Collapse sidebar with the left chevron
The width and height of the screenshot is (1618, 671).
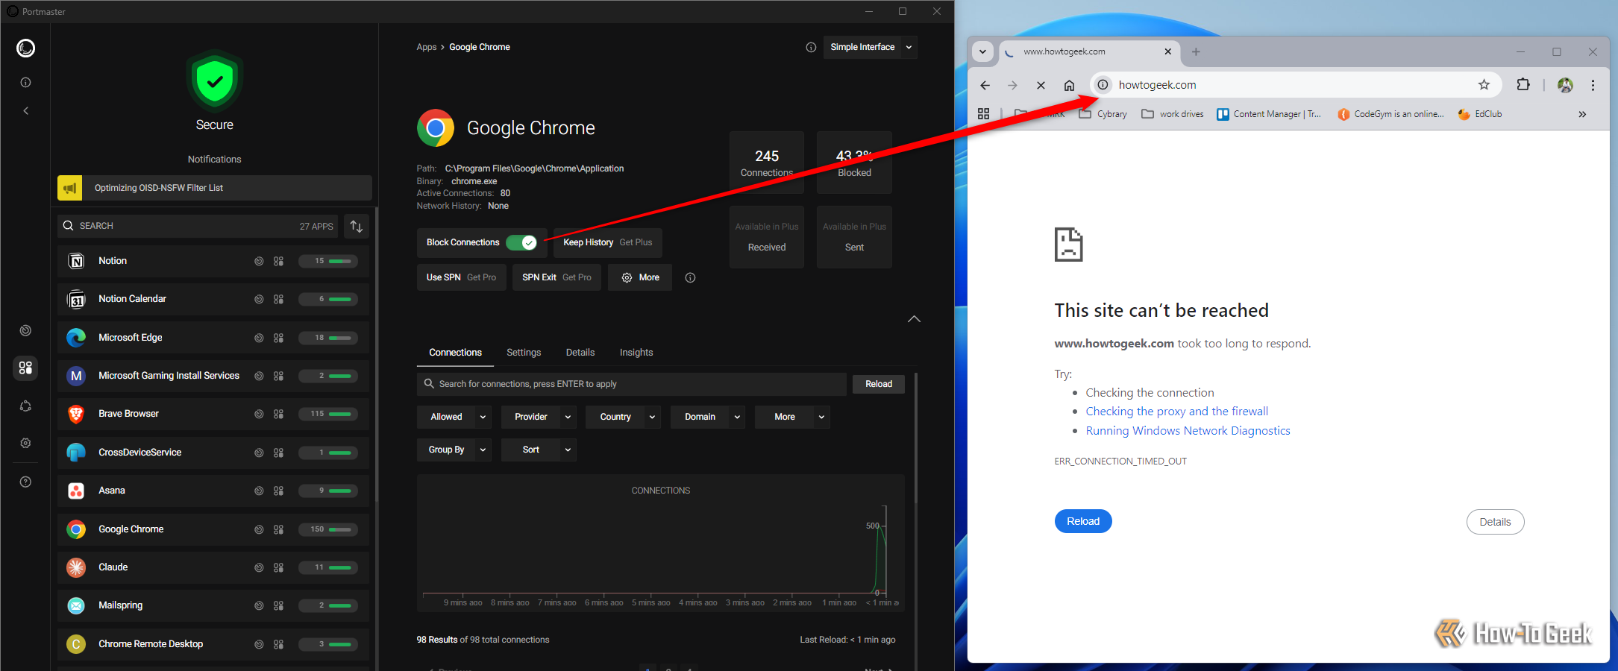click(x=25, y=111)
